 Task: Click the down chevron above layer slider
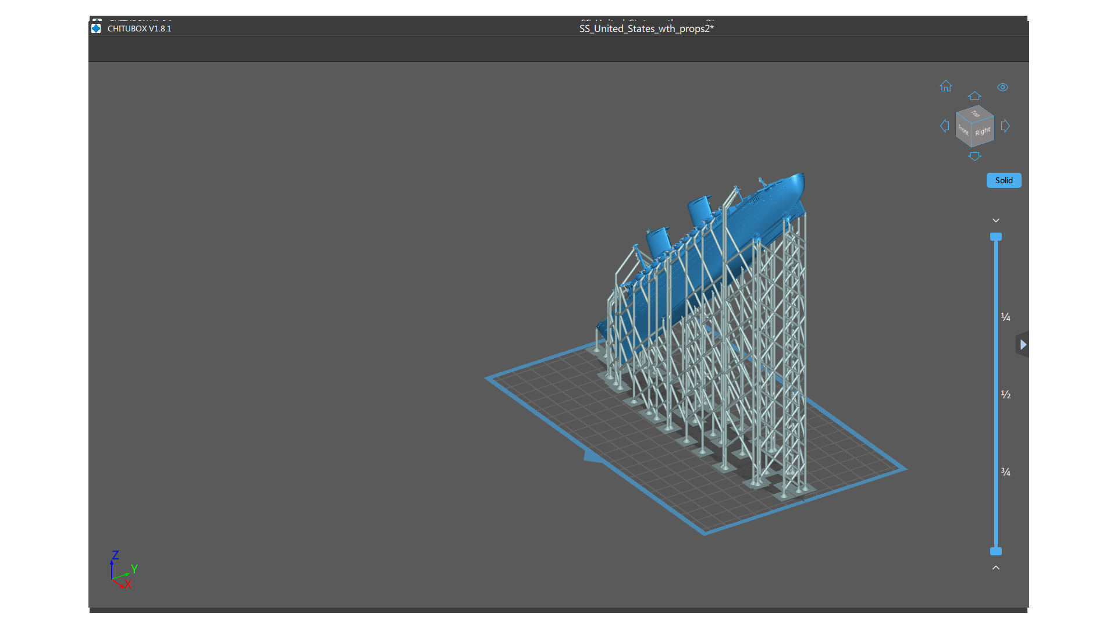point(996,220)
